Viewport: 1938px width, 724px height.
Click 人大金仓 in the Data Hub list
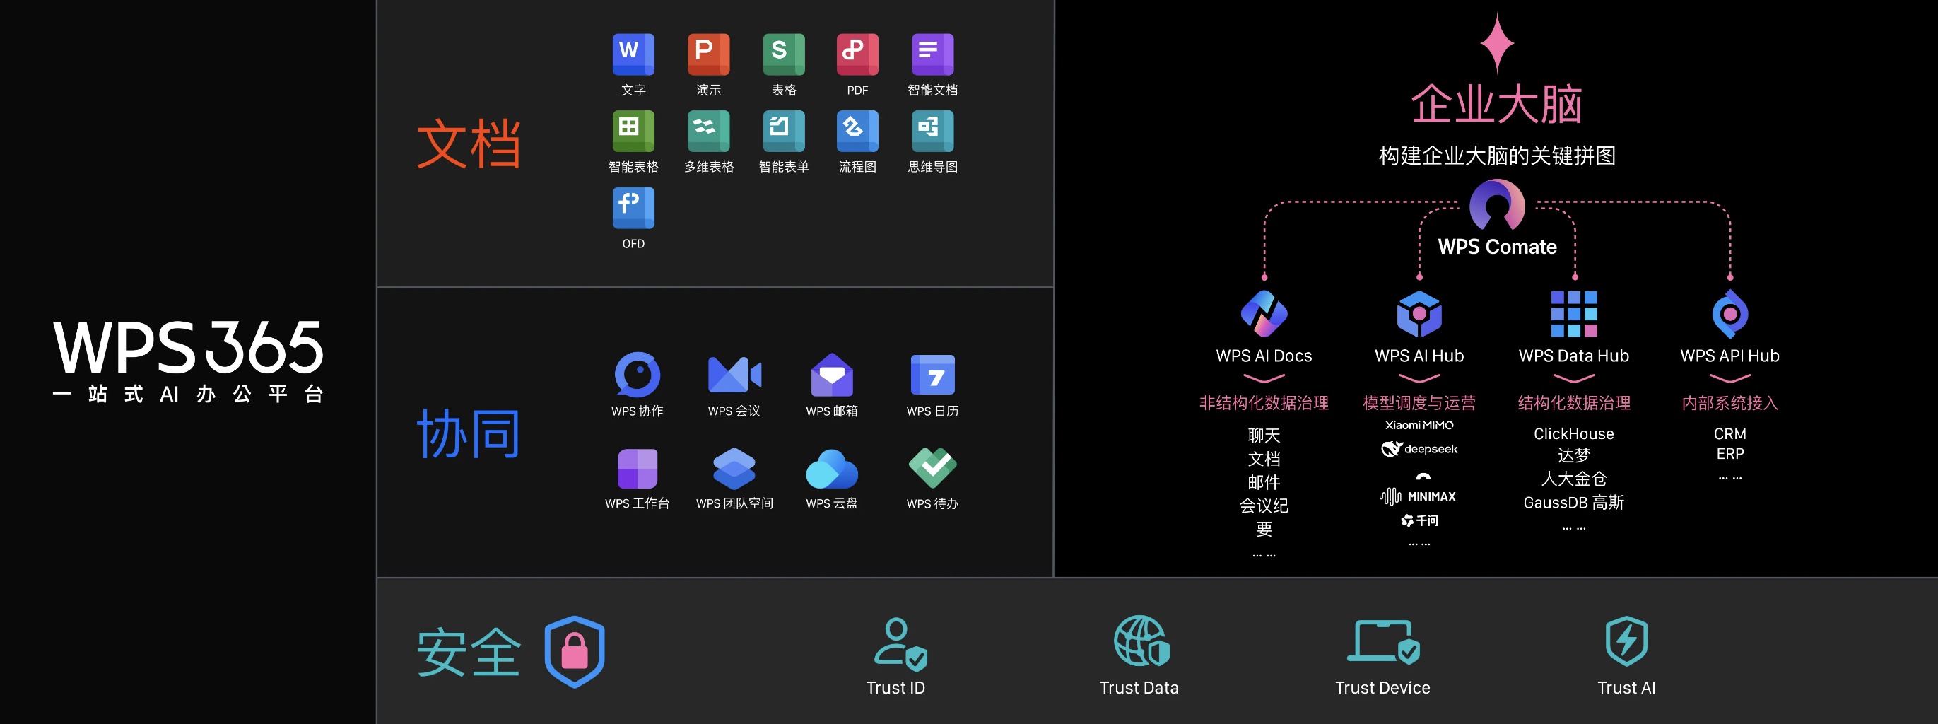1574,479
